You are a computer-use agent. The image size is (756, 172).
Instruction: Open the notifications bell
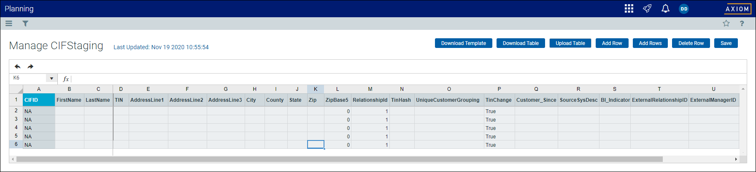(x=665, y=8)
